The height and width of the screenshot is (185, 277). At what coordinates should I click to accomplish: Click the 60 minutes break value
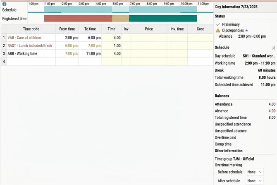(x=267, y=70)
